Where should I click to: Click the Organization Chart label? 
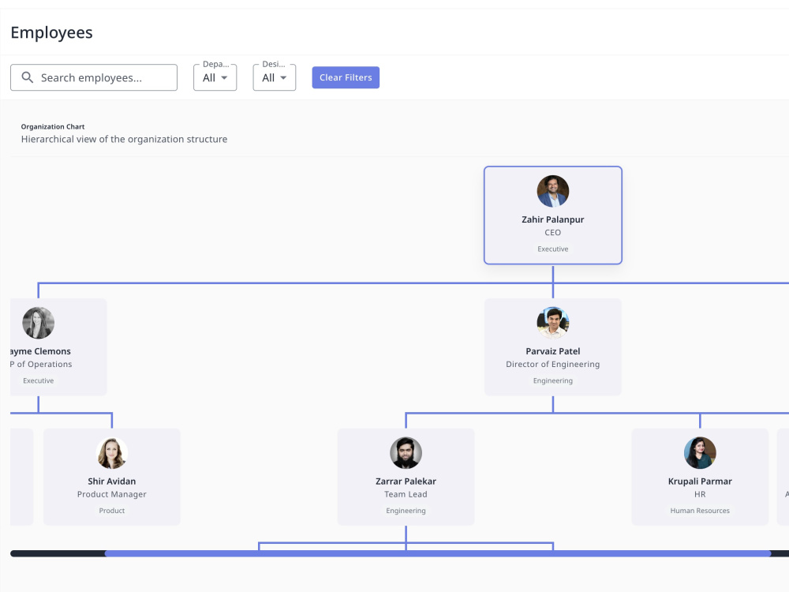click(53, 127)
